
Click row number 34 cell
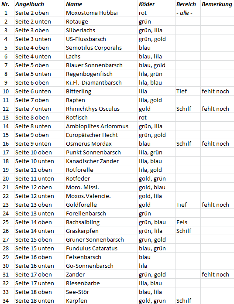7,301
